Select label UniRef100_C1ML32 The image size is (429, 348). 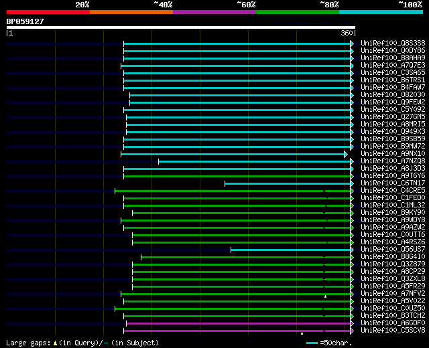coord(393,205)
